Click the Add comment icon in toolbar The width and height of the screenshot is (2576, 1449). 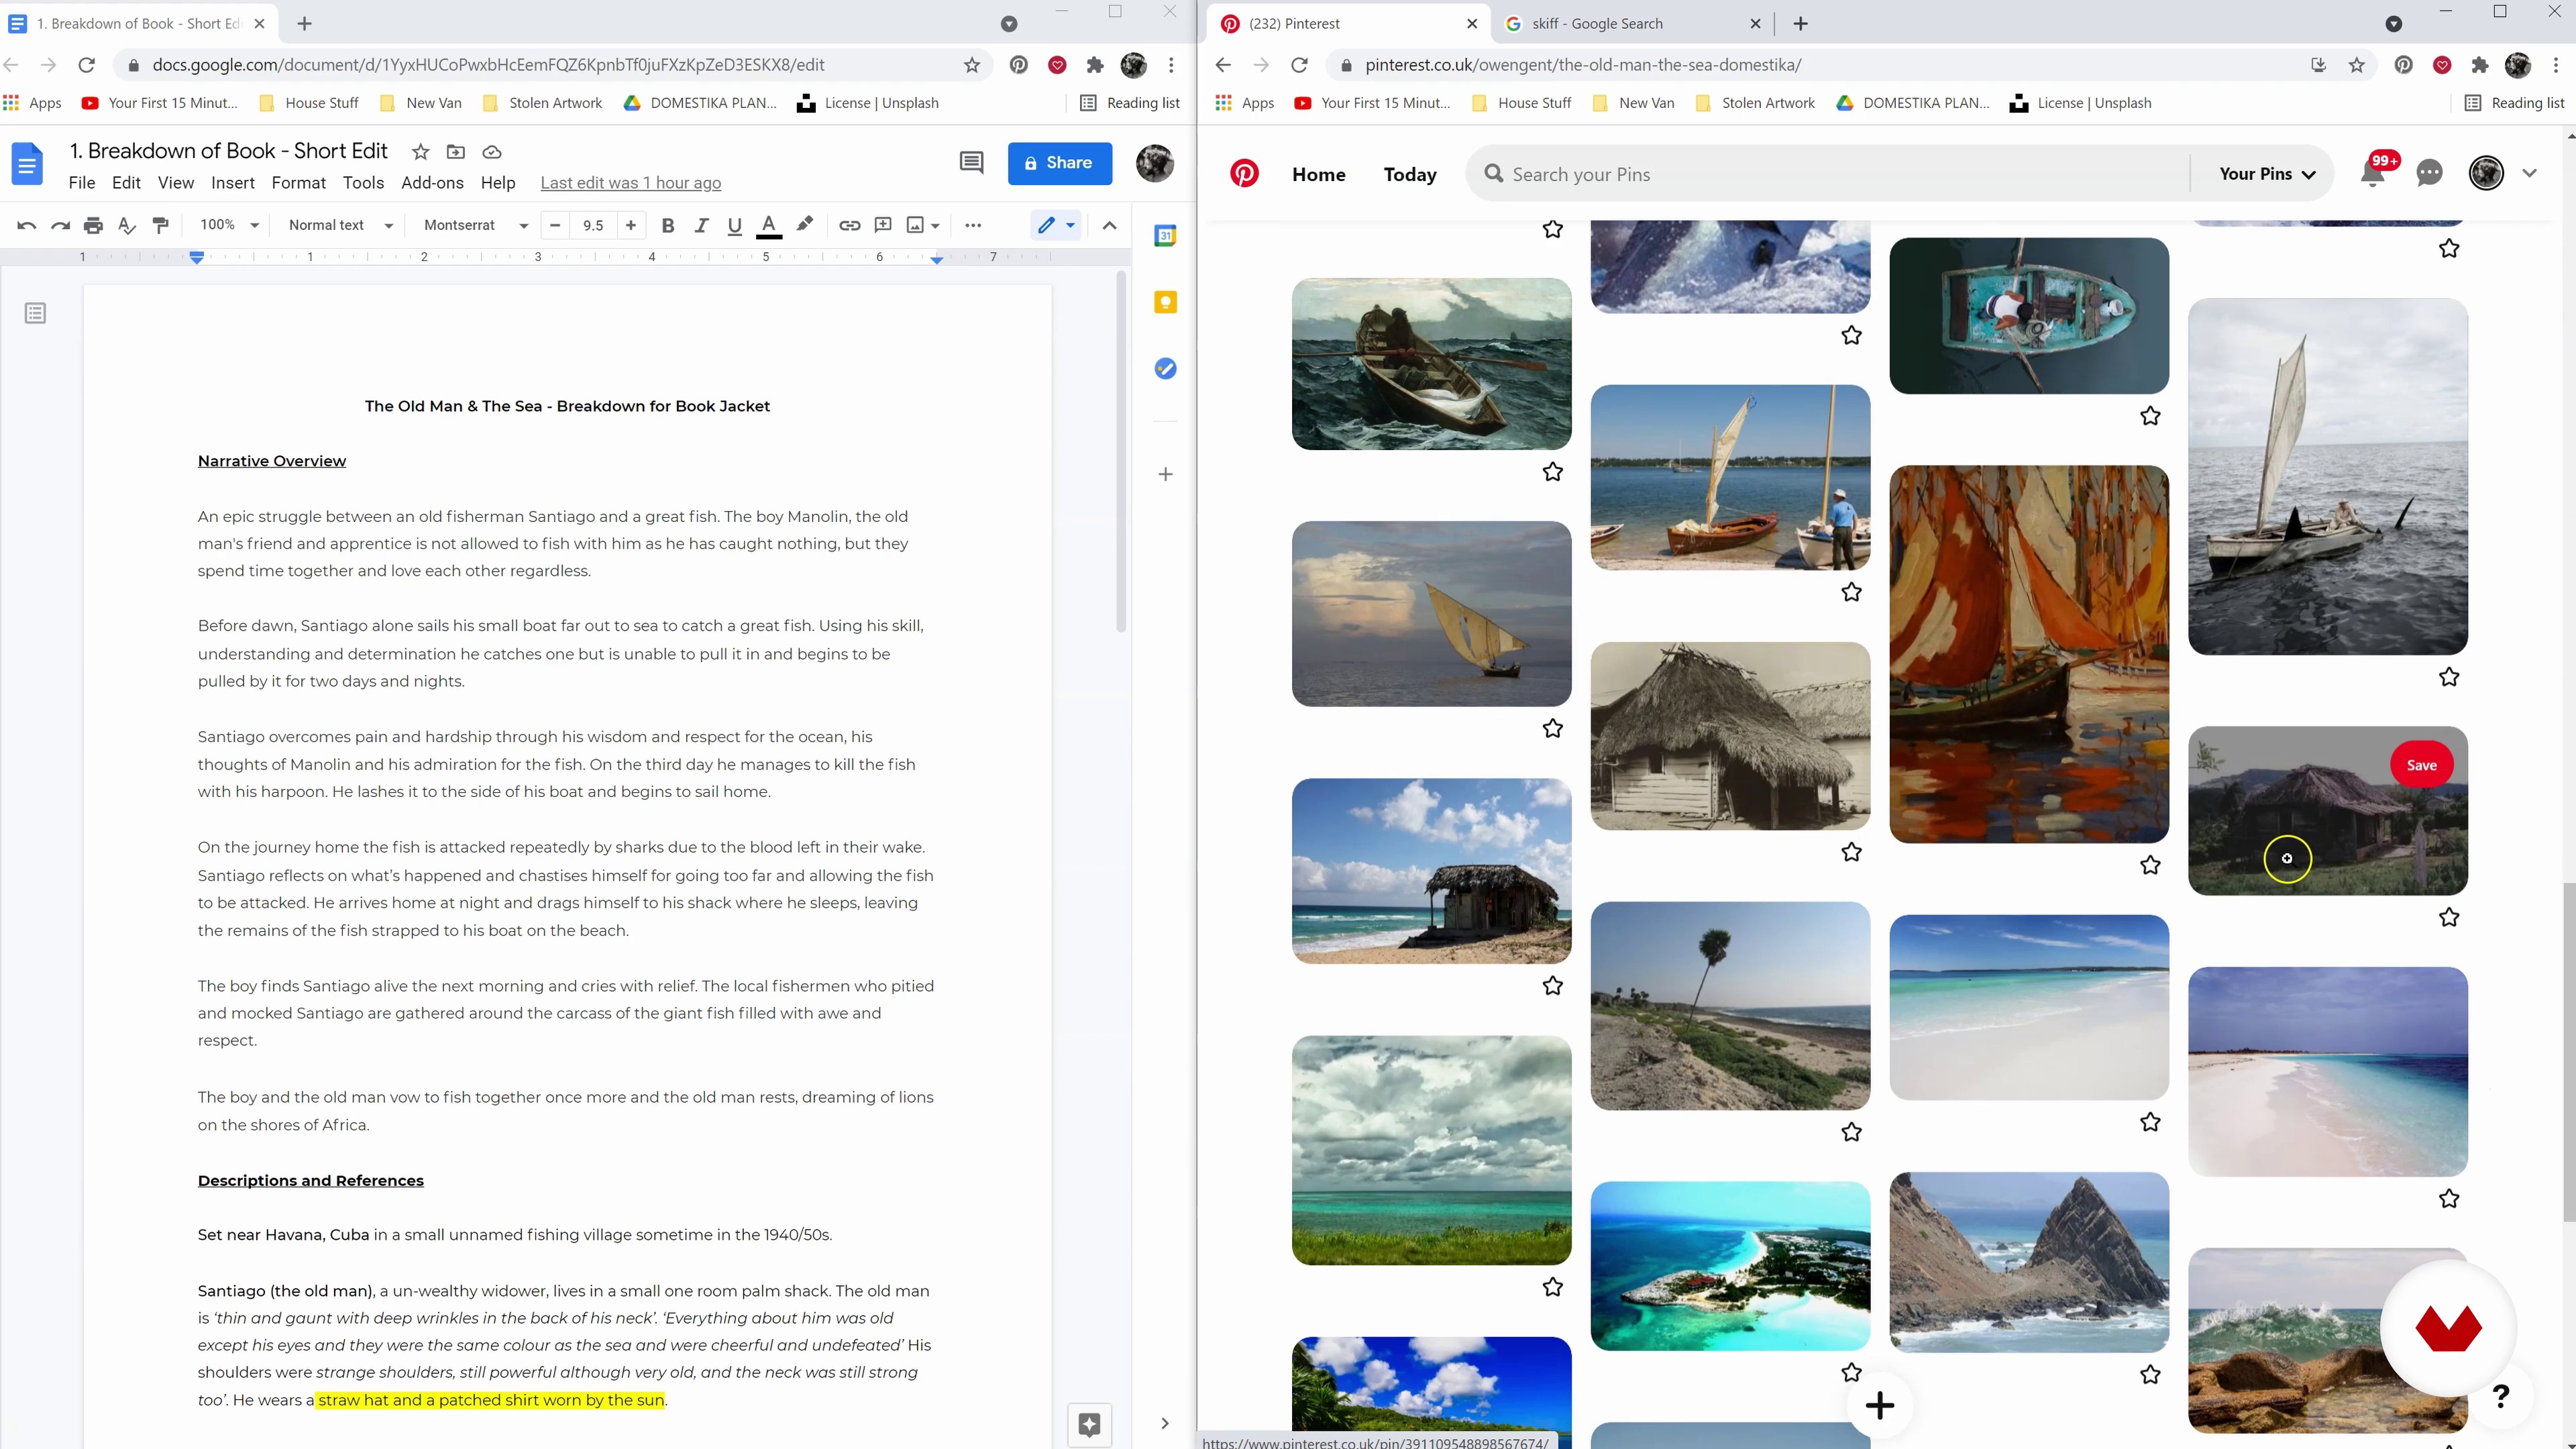point(883,225)
